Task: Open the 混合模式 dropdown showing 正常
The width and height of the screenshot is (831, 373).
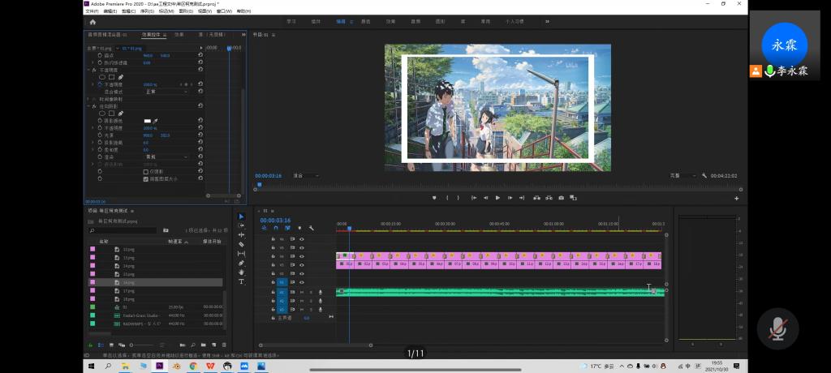Action: (166, 92)
